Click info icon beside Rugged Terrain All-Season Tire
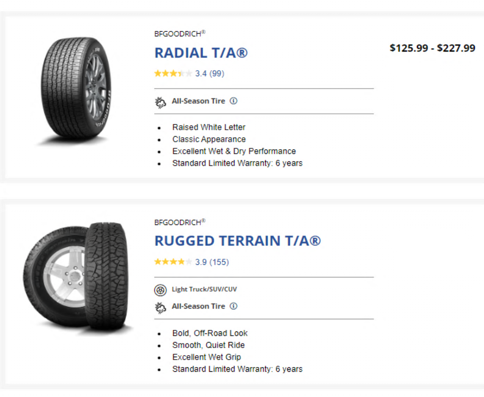Image resolution: width=484 pixels, height=397 pixels. (233, 306)
